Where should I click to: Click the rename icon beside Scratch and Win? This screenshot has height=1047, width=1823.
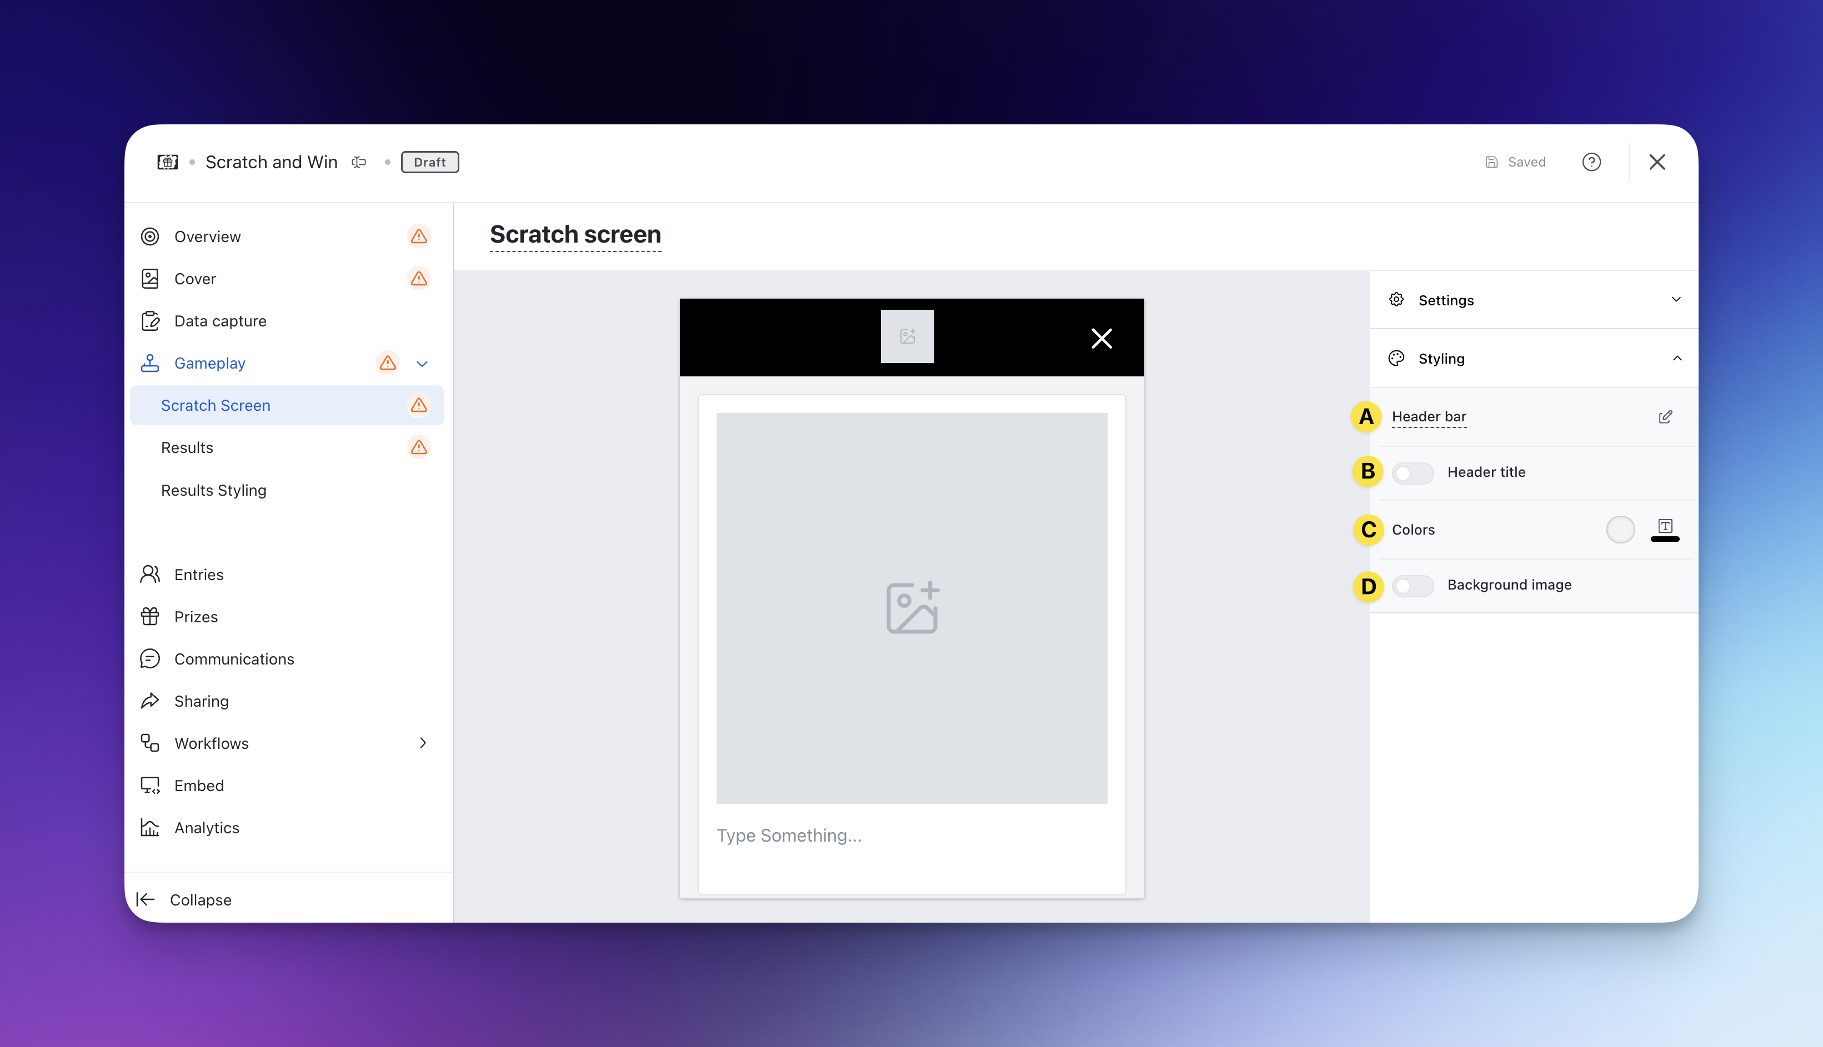coord(359,162)
